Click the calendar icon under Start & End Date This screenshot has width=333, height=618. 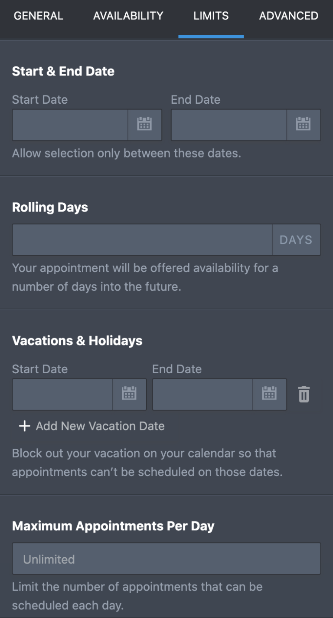coord(144,125)
